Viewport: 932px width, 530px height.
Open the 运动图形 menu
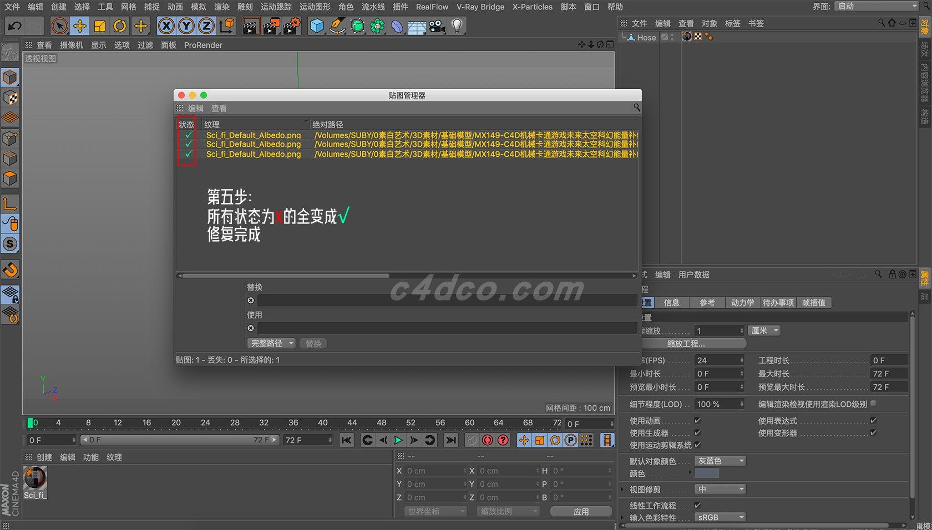(315, 7)
